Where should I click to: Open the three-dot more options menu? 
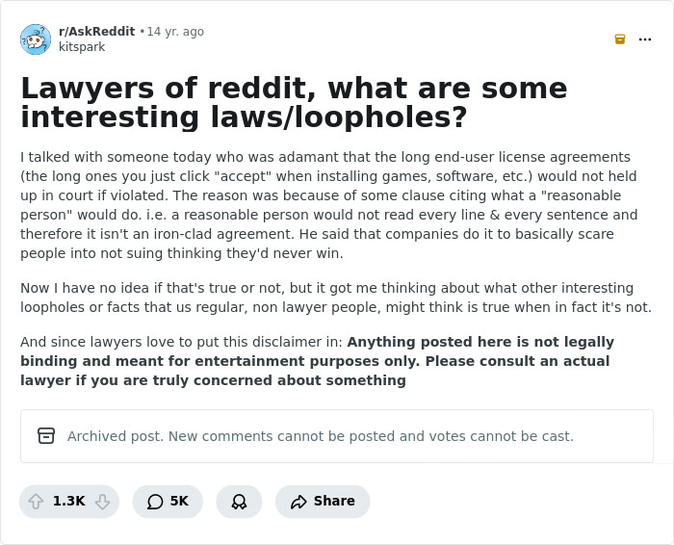645,39
